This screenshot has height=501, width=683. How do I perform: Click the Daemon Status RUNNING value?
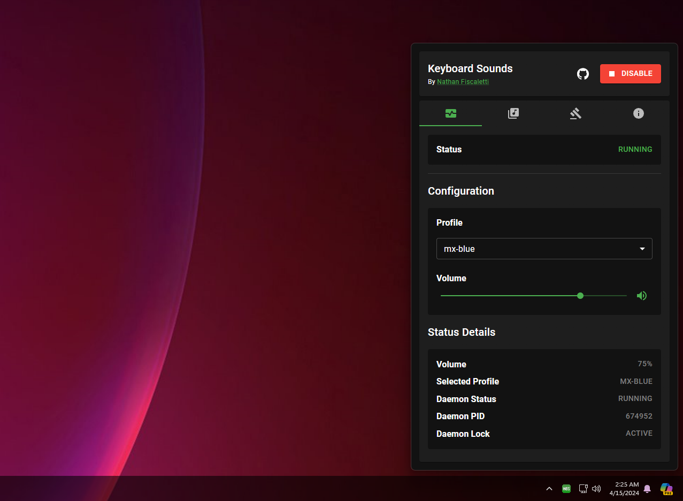635,398
